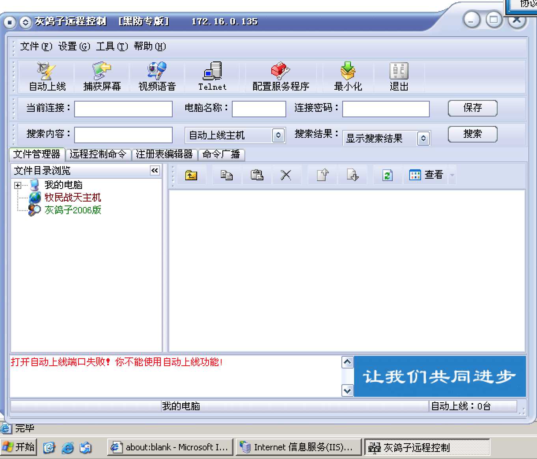Image resolution: width=537 pixels, height=459 pixels.
Task: Click the Windows 开始 start button
Action: 19,447
